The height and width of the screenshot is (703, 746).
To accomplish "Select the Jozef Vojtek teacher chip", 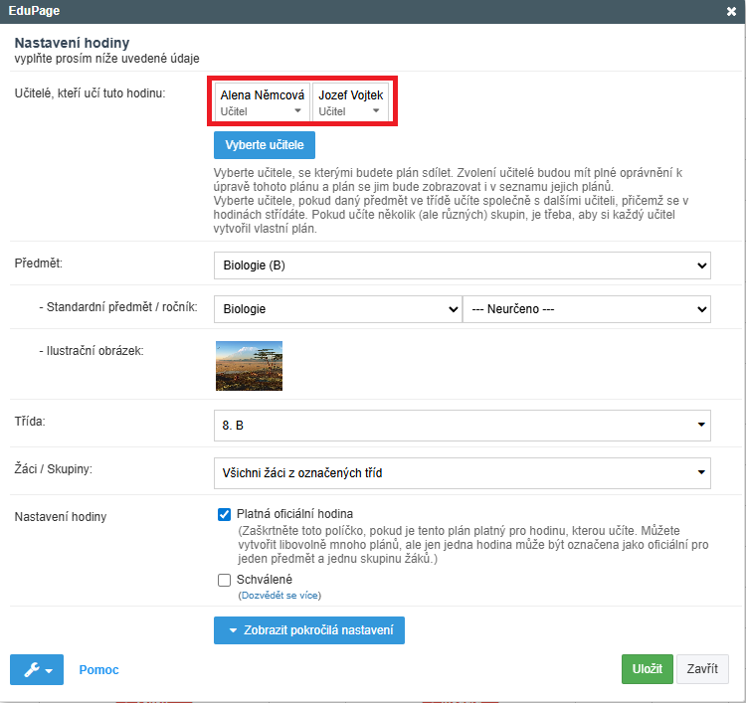I will tap(350, 95).
